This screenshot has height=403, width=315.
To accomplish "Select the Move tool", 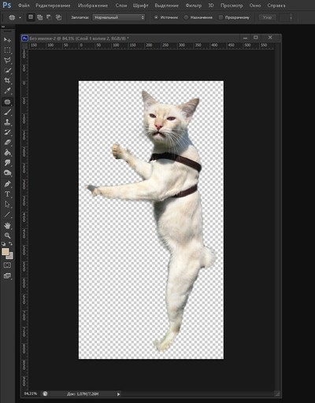I will (7, 40).
